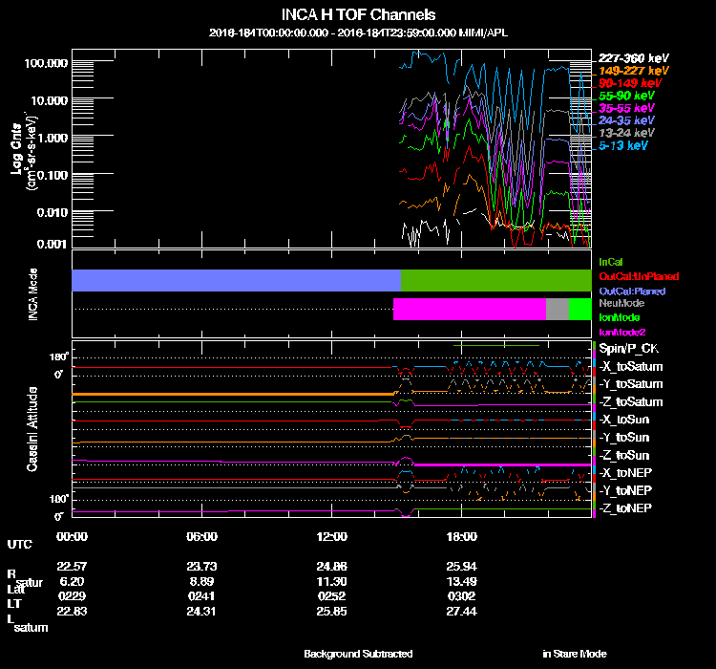Click the plot title 'INCA H TOF Channels'
Viewport: 716px width, 669px height.
tap(358, 14)
